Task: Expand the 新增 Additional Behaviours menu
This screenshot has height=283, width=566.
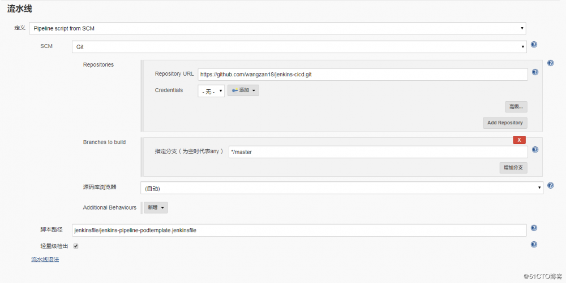Action: pyautogui.click(x=156, y=207)
